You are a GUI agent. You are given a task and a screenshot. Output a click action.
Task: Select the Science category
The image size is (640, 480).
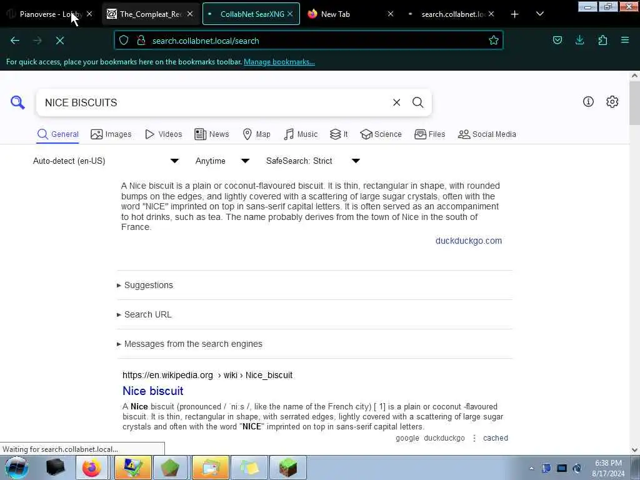(381, 134)
